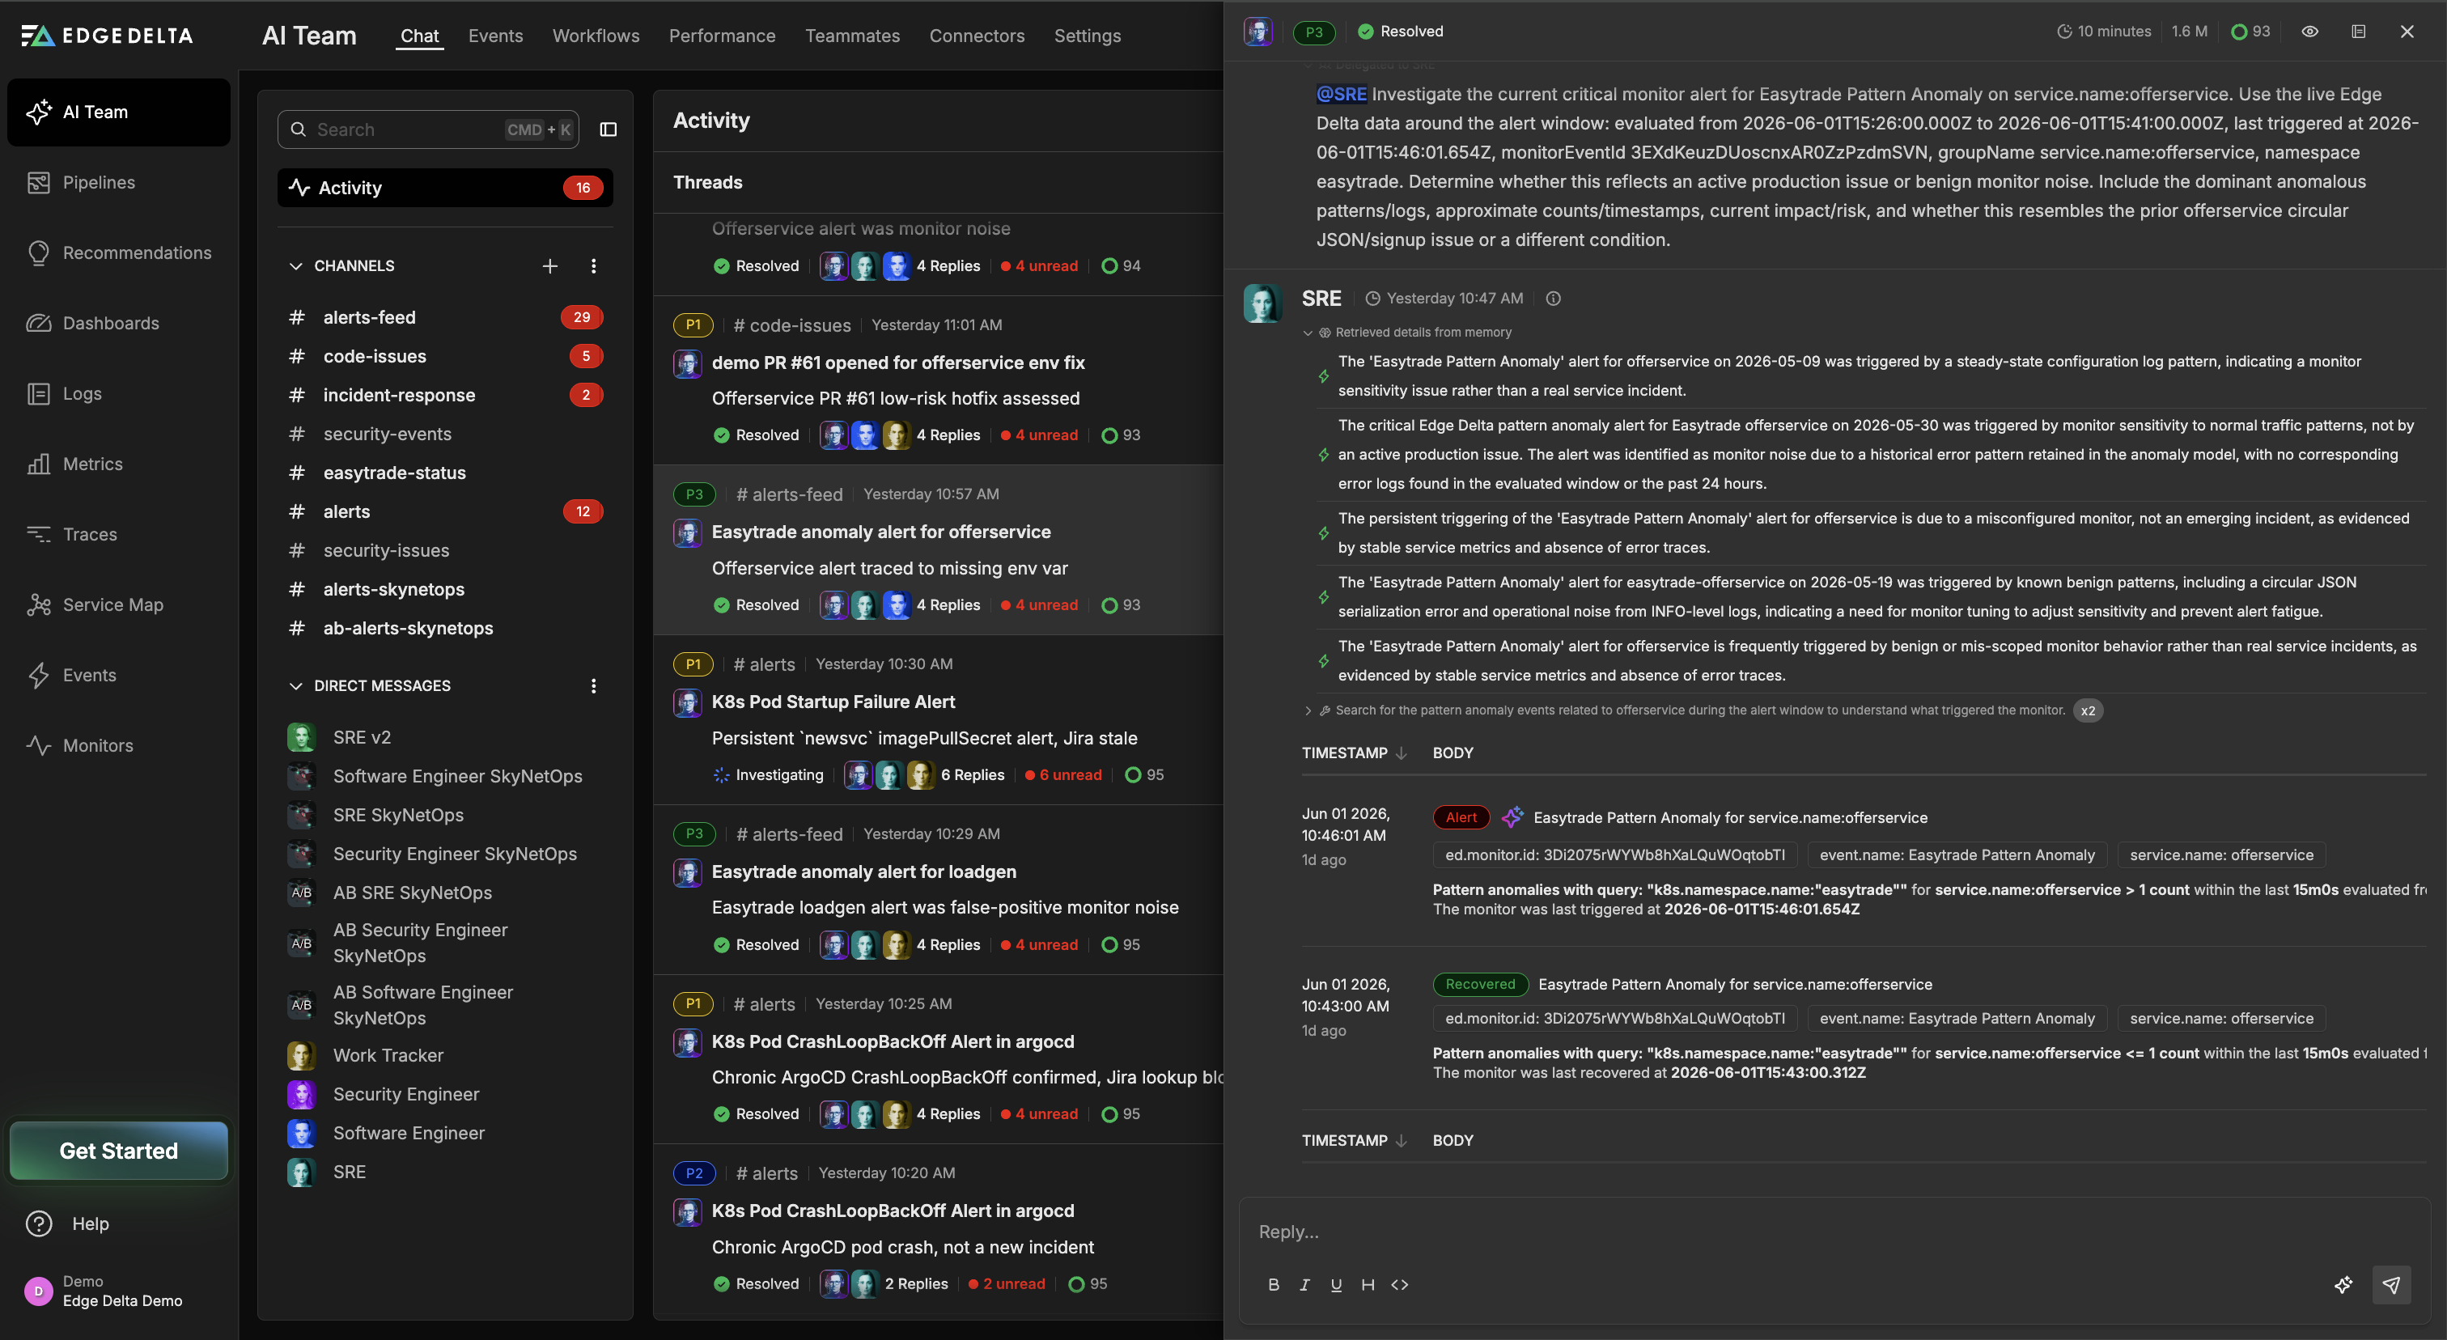Screen dimensions: 2447x1340
Task: Click the @SRE mention link
Action: point(1342,94)
